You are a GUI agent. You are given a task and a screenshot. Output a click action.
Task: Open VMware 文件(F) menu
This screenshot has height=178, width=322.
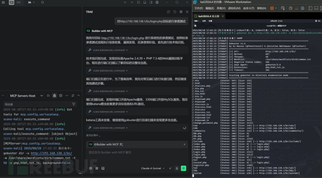pos(199,8)
